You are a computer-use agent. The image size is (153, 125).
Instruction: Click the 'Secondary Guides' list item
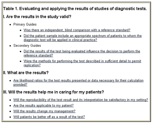pyautogui.click(x=27, y=46)
